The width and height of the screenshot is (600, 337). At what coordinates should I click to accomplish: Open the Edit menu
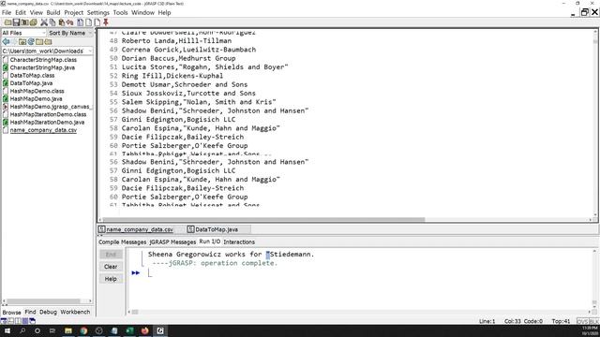[x=21, y=12]
